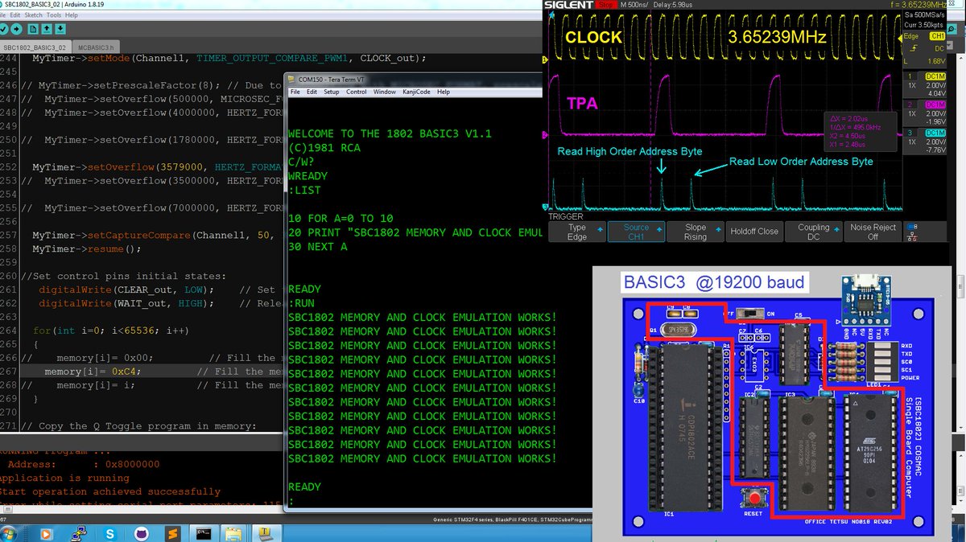Open Tera Term Control menu

[x=357, y=92]
